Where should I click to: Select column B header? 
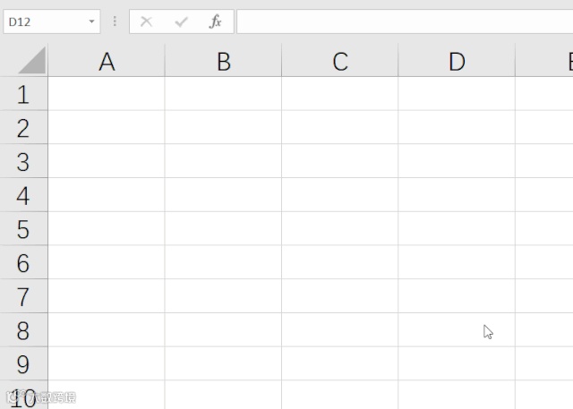click(224, 61)
